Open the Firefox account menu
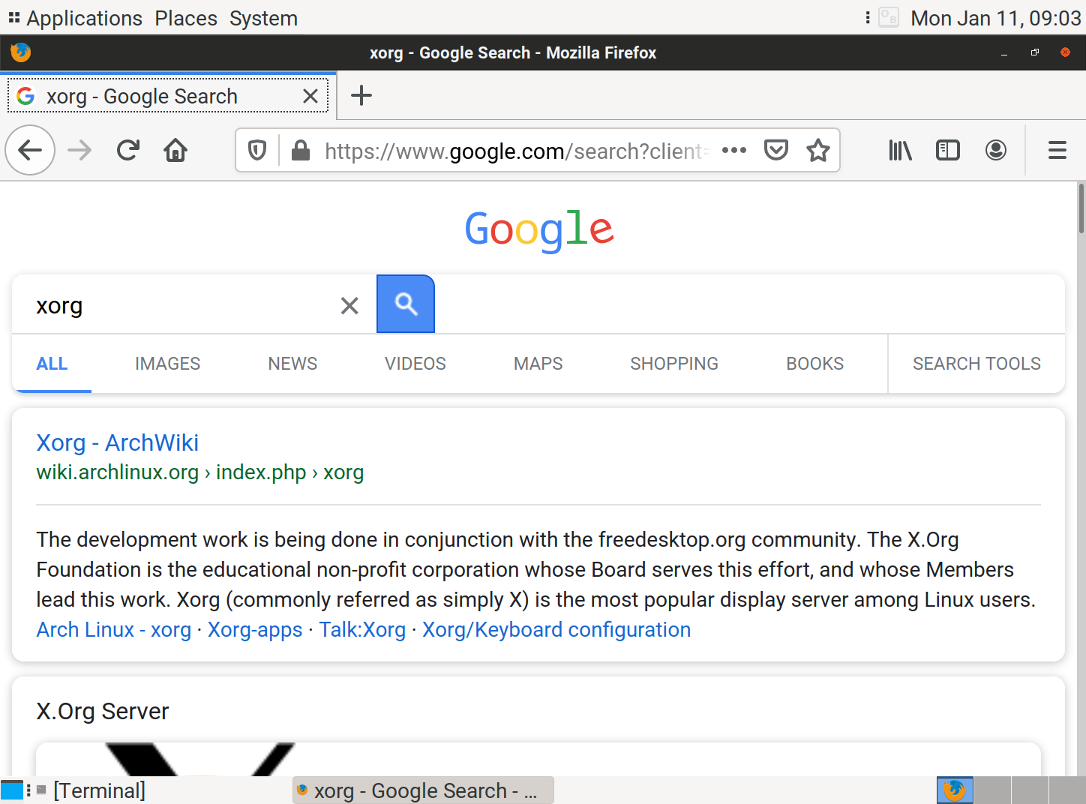This screenshot has width=1086, height=804. point(996,151)
